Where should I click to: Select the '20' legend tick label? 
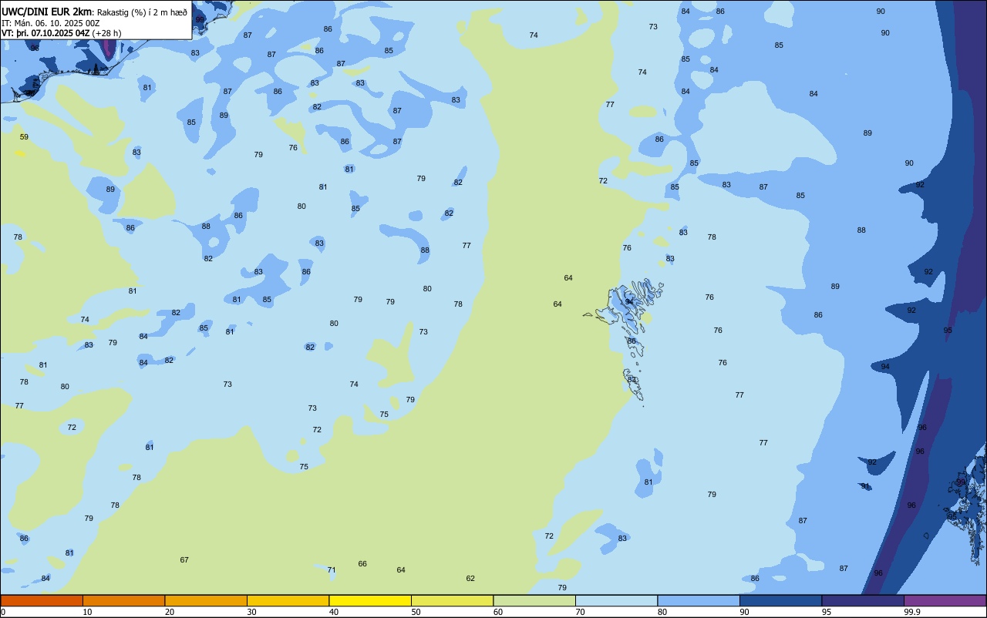[170, 612]
